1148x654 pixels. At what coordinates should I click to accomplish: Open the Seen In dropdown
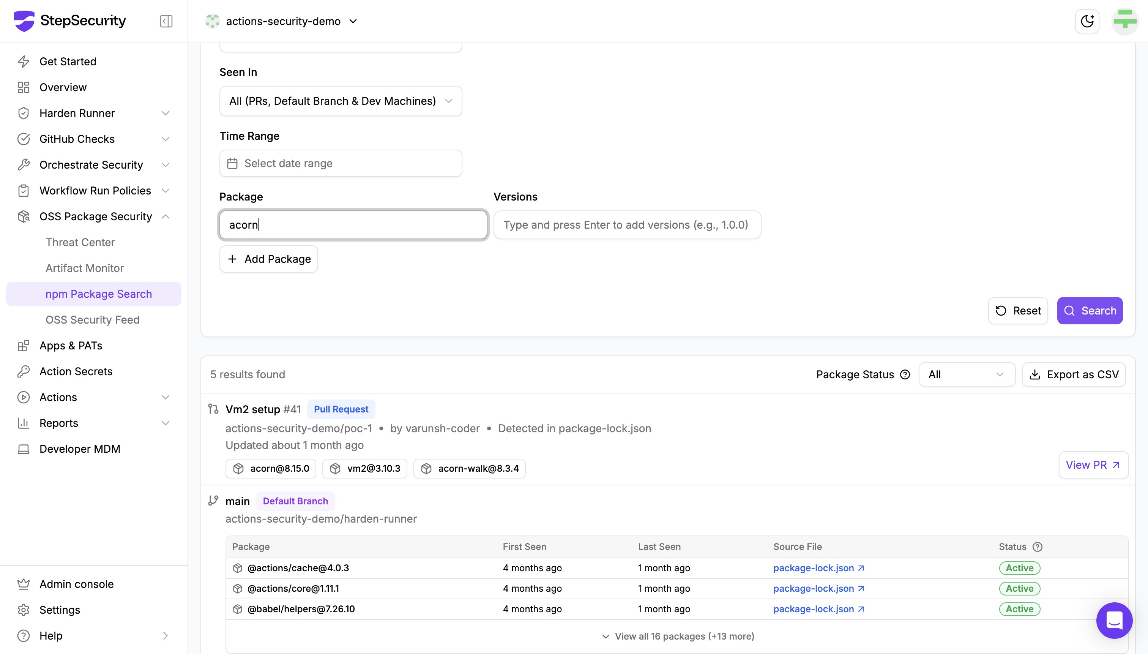340,101
